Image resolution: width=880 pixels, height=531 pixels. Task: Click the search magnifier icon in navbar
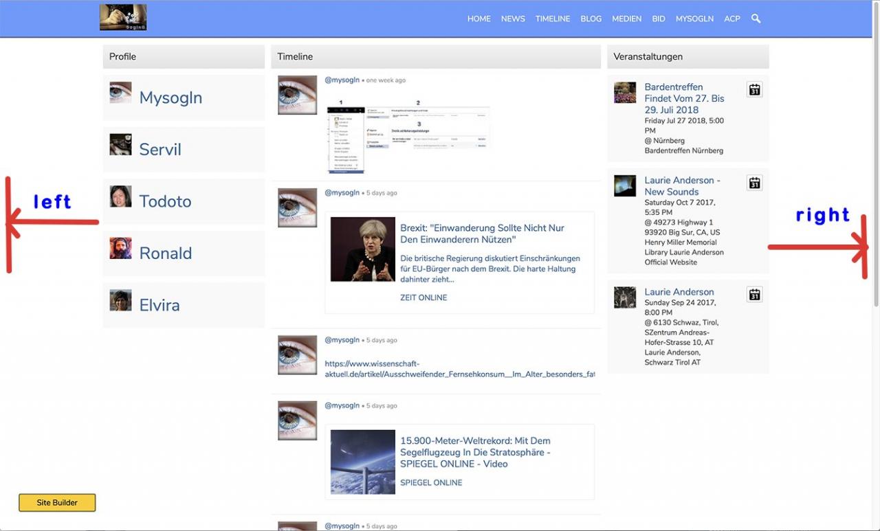756,19
